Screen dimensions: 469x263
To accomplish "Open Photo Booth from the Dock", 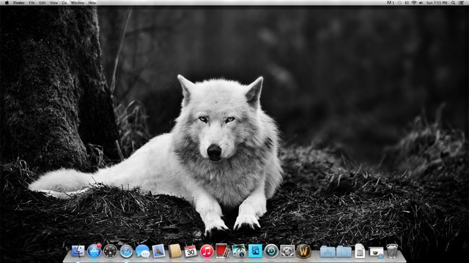I will pyautogui.click(x=223, y=251).
